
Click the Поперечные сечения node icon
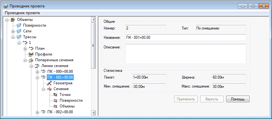(x=31, y=60)
